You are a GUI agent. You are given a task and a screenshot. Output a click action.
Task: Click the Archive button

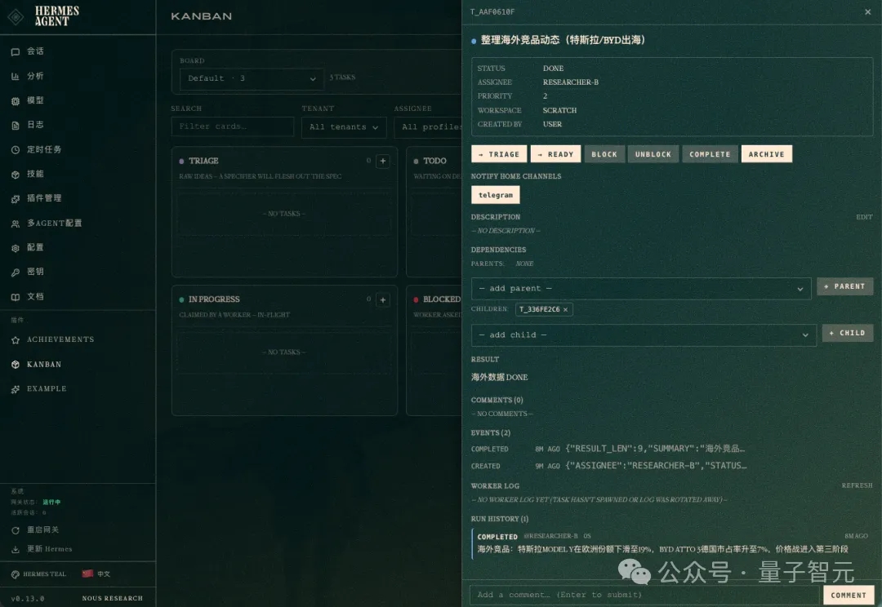(767, 154)
